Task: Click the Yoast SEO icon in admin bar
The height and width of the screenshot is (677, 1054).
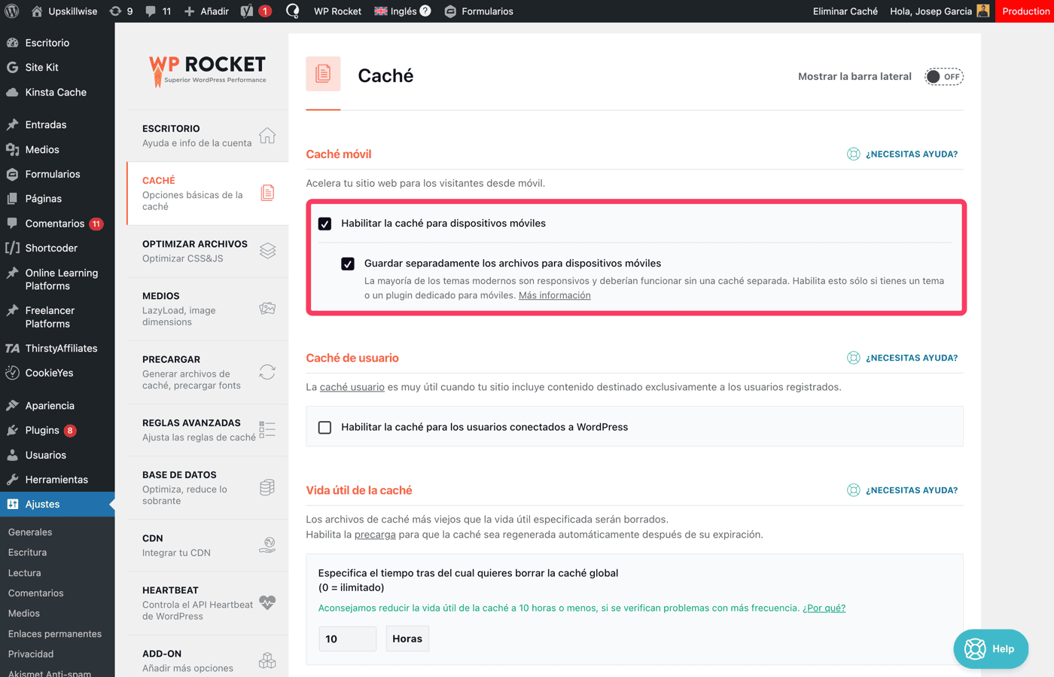Action: pos(246,11)
